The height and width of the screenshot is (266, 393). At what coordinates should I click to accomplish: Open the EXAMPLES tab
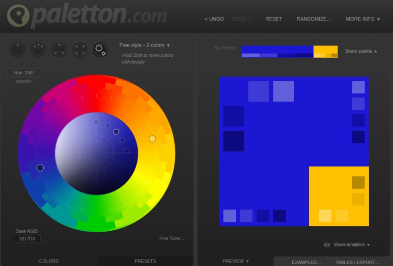306,262
